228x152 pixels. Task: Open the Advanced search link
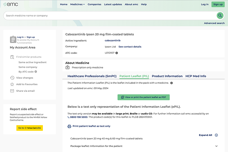tap(214, 23)
